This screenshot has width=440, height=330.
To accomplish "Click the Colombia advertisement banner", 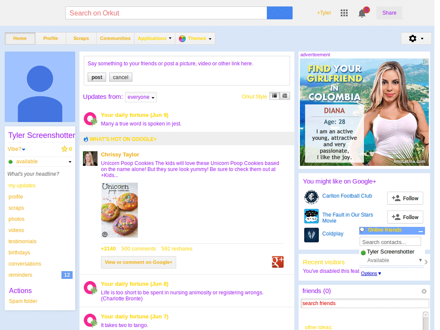I will point(364,112).
